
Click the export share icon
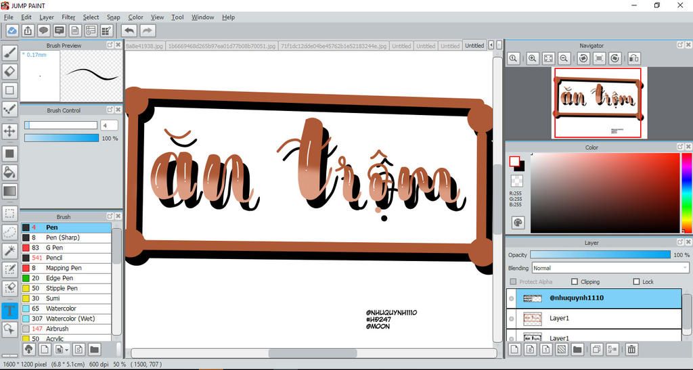click(x=28, y=30)
